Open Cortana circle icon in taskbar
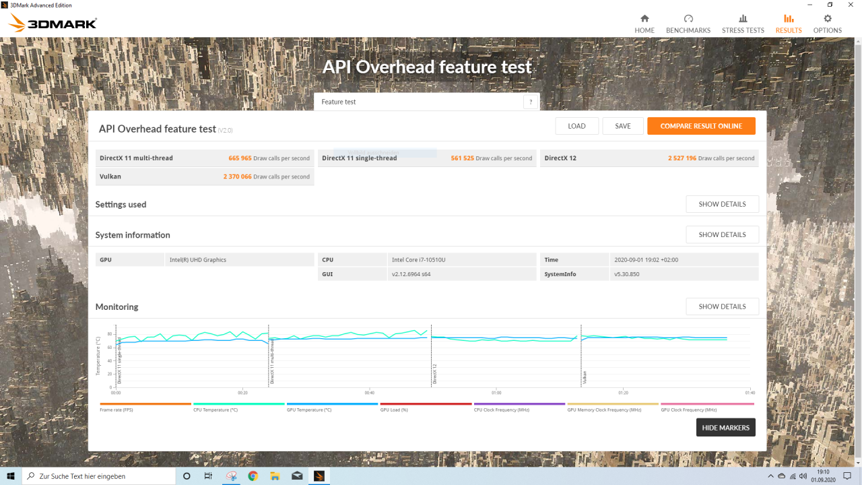 (x=187, y=476)
